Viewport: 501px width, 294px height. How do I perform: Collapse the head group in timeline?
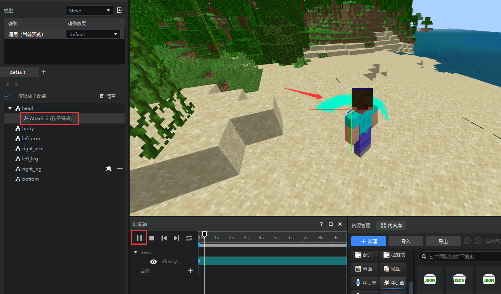click(135, 252)
